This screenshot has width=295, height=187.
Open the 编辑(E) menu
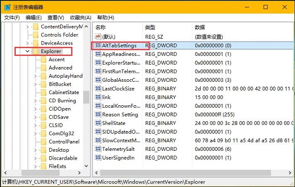pyautogui.click(x=33, y=18)
